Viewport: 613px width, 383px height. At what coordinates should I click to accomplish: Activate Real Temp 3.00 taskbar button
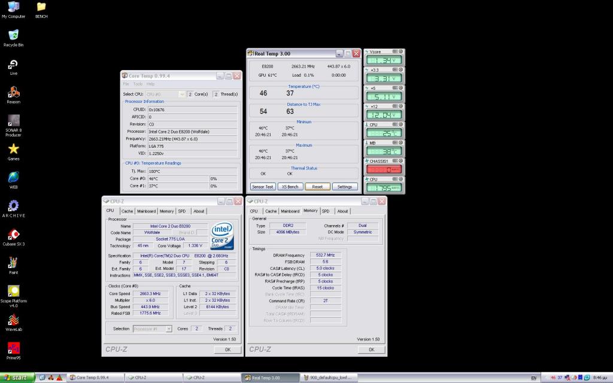[x=271, y=378]
